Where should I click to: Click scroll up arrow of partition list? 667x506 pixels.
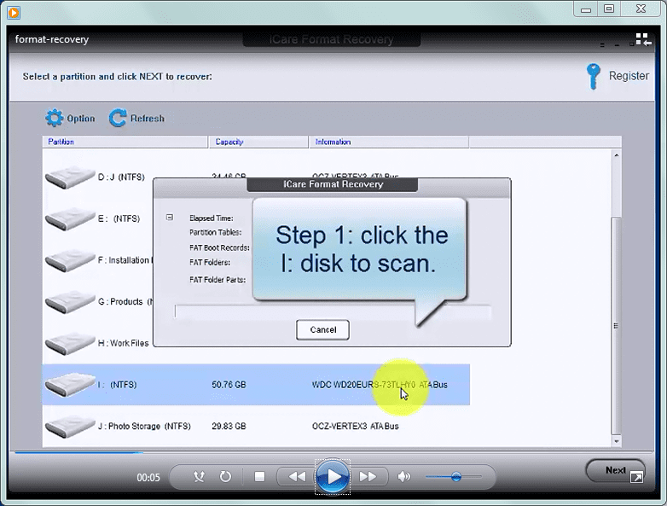point(617,155)
